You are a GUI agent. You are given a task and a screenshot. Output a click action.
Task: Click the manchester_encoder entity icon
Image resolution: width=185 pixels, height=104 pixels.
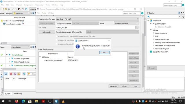coord(4,24)
